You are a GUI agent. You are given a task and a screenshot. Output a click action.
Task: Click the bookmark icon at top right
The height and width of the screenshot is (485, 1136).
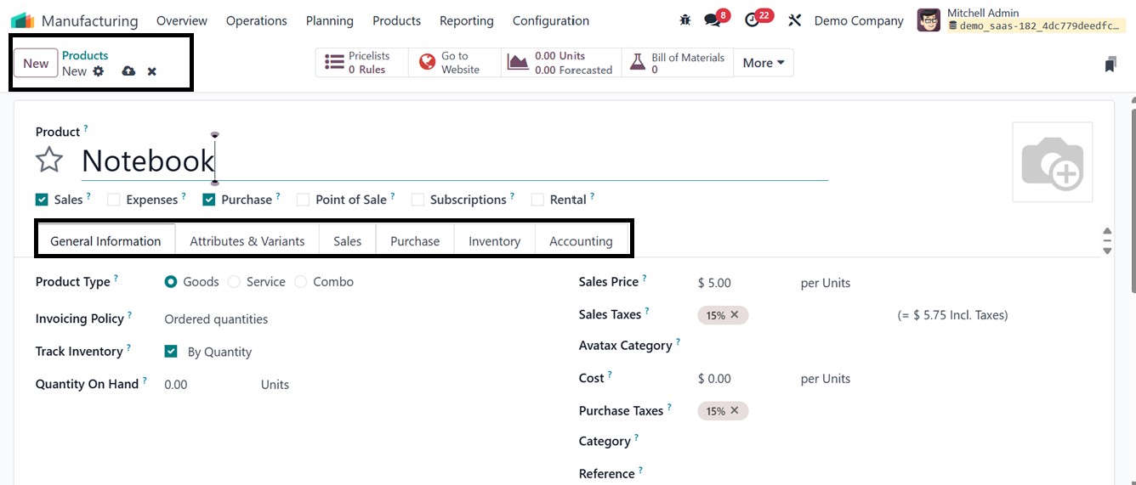tap(1110, 64)
